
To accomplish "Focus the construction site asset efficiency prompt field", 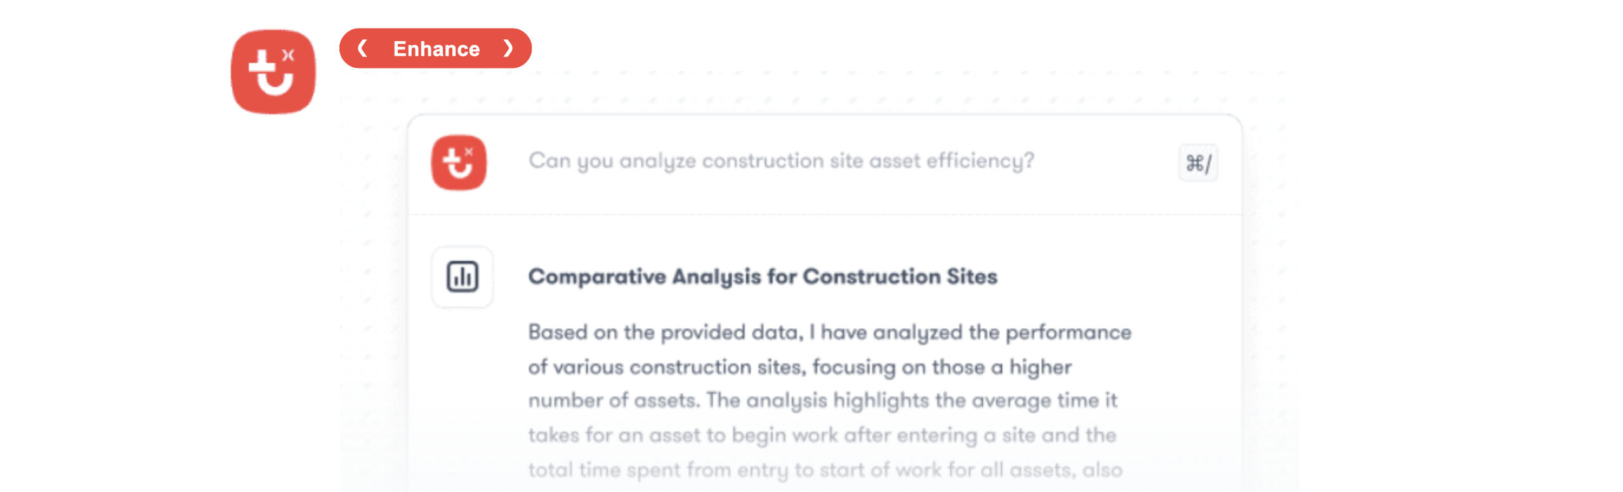I will [781, 161].
